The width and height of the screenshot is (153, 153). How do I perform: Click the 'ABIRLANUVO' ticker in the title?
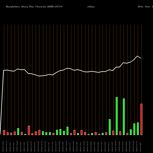tap(54, 7)
